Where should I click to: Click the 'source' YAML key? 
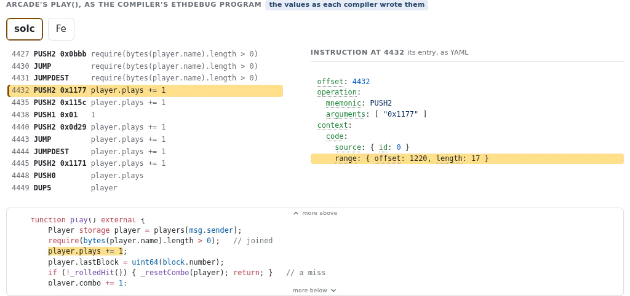coord(348,147)
